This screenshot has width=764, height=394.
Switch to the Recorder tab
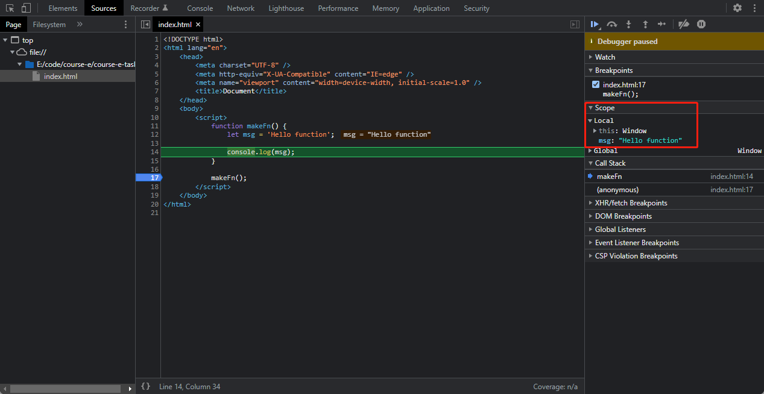(149, 8)
